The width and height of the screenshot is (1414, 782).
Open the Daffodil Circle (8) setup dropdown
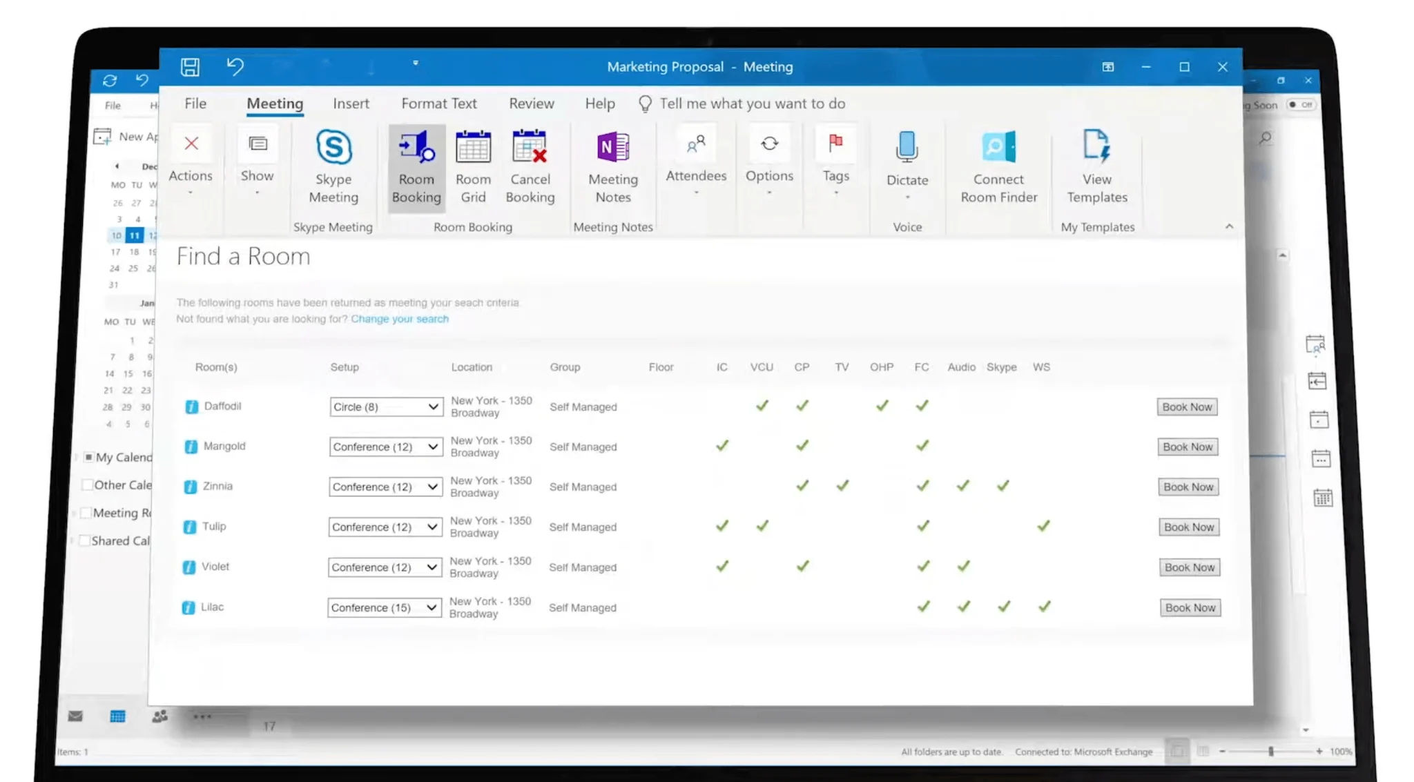(x=386, y=407)
